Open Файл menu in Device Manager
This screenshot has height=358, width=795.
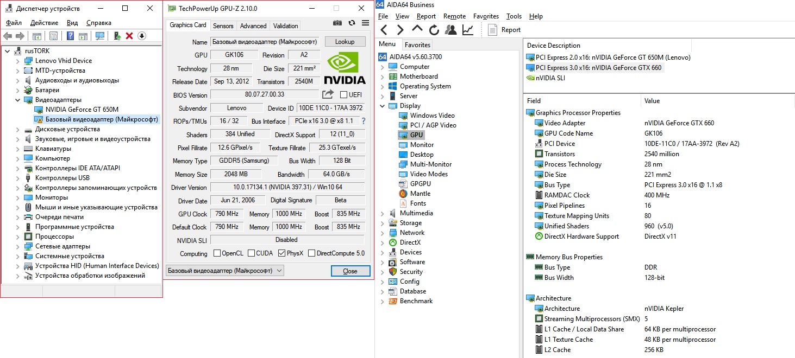pos(14,23)
